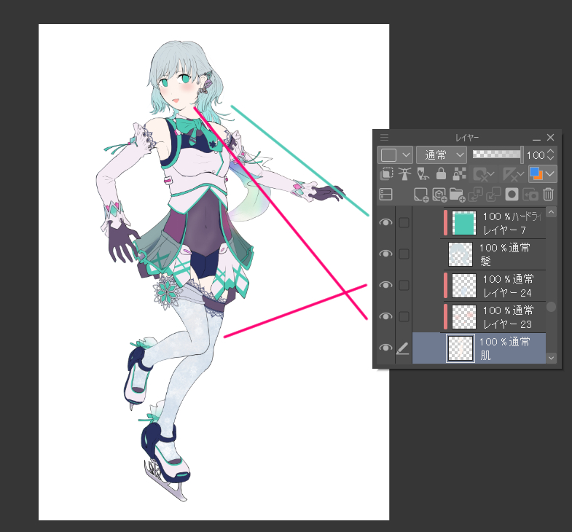Close the レイヤー panel
Screen dimensions: 572x532
tap(550, 137)
